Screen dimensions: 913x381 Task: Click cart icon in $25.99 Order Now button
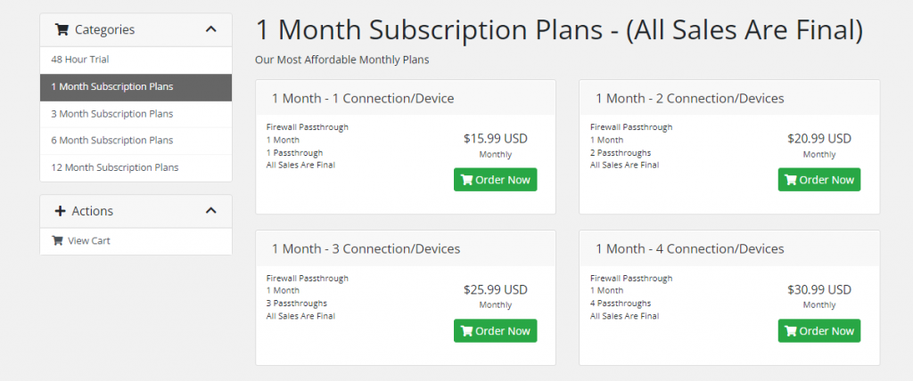[466, 331]
